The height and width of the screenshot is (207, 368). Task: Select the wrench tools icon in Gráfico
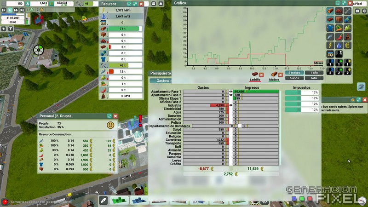[348, 11]
